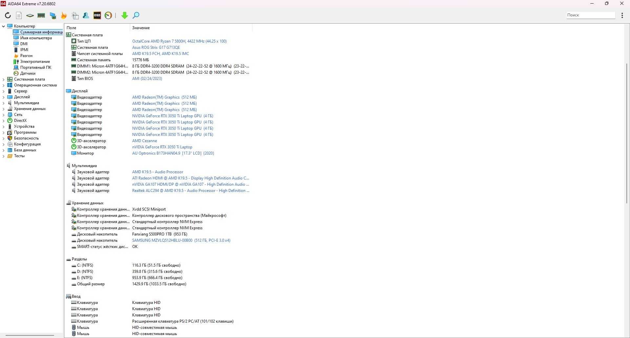Image resolution: width=630 pixels, height=338 pixels.
Task: Open the Report document icon
Action: point(19,15)
